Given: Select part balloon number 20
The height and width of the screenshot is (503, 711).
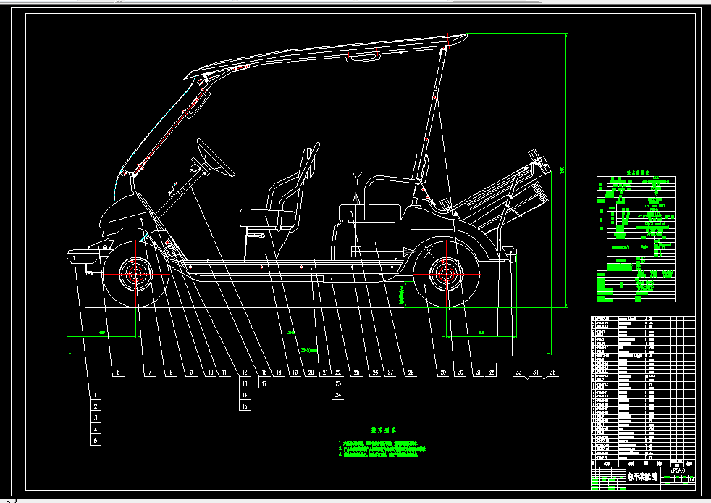Looking at the screenshot, I should tap(311, 373).
